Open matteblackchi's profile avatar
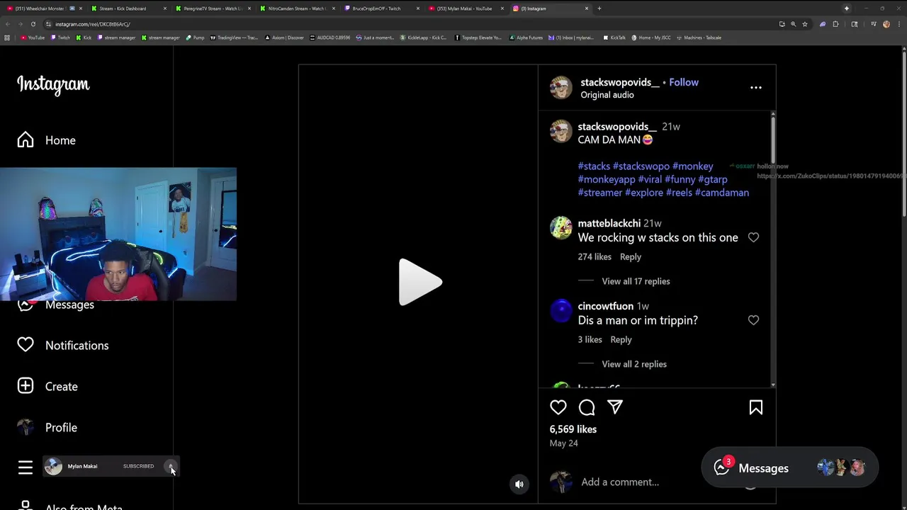907x510 pixels. click(x=561, y=228)
